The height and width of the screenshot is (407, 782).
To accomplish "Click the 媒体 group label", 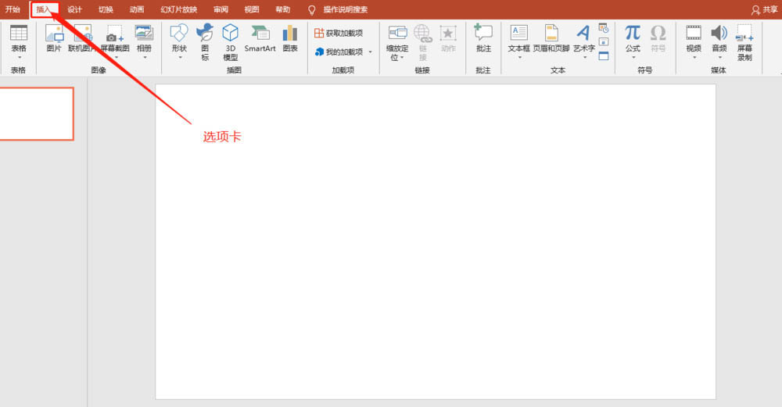I will pyautogui.click(x=719, y=70).
